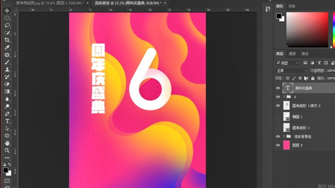
Task: Choose the Type tool
Action: (7, 121)
